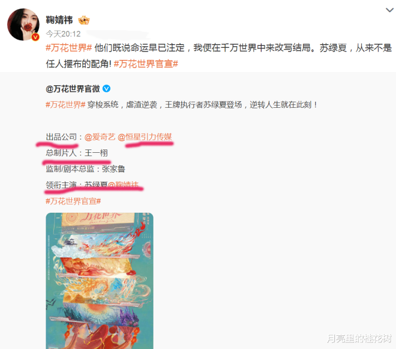Enlarge the 万花世界 poster thumbnail
The height and width of the screenshot is (349, 396).
tap(100, 281)
